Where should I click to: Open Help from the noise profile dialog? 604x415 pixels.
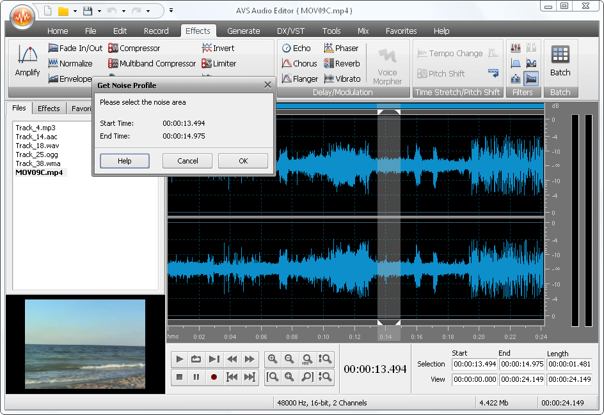(124, 161)
